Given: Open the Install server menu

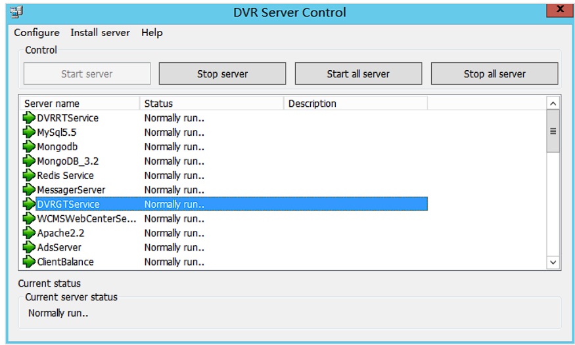Looking at the screenshot, I should pos(100,33).
